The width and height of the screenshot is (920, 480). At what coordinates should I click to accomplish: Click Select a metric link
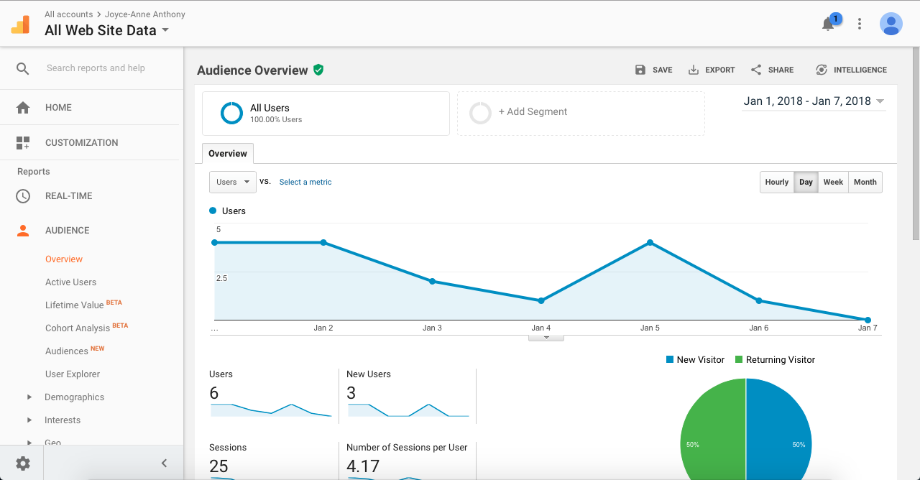[x=305, y=182]
